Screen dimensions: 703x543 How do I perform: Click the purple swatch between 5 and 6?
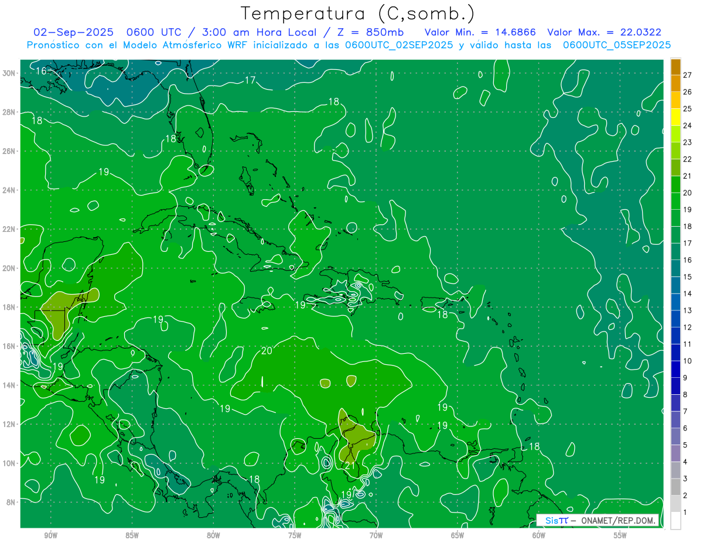[675, 436]
